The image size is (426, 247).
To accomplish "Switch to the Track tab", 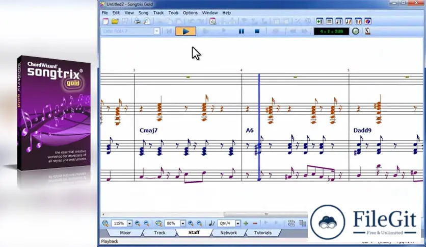I will click(159, 233).
